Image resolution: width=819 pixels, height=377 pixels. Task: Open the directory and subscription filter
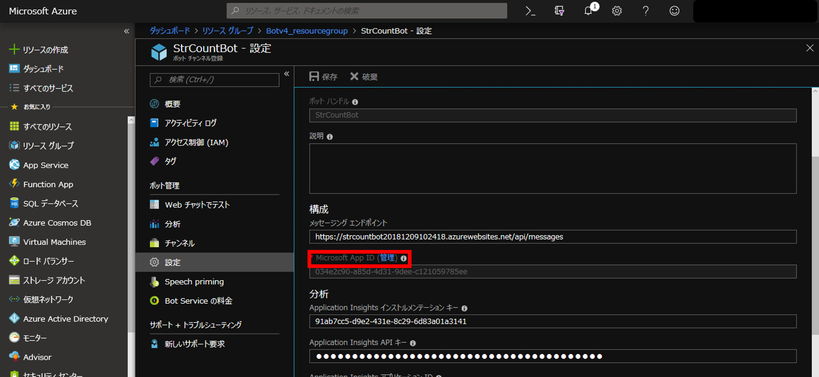[x=559, y=11]
